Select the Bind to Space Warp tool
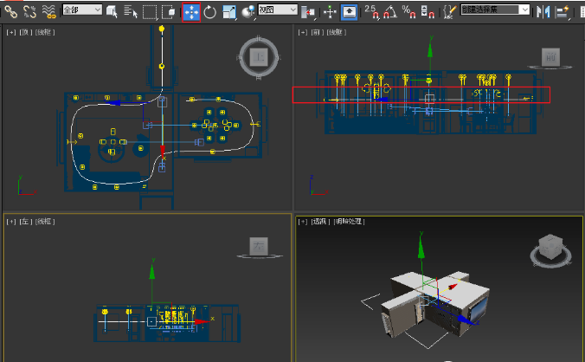 49,11
